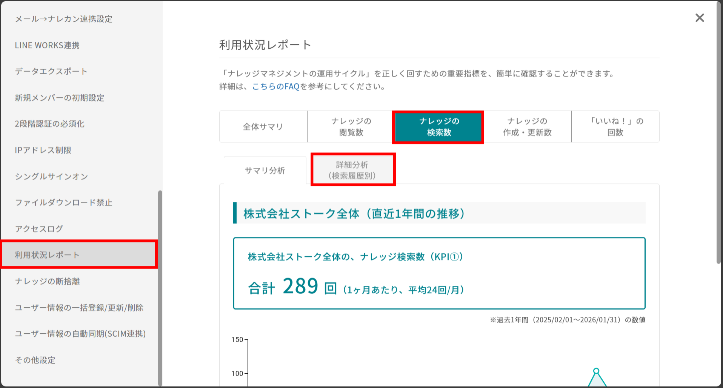Open シングルサインオン settings
This screenshot has height=388, width=723.
(x=51, y=176)
